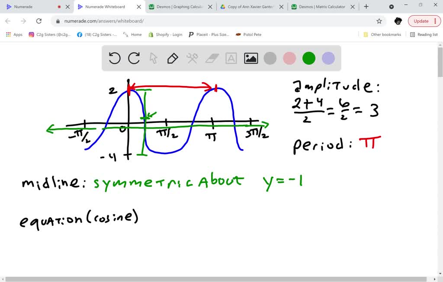Click the Redo icon
The image size is (443, 282).
pos(134,58)
